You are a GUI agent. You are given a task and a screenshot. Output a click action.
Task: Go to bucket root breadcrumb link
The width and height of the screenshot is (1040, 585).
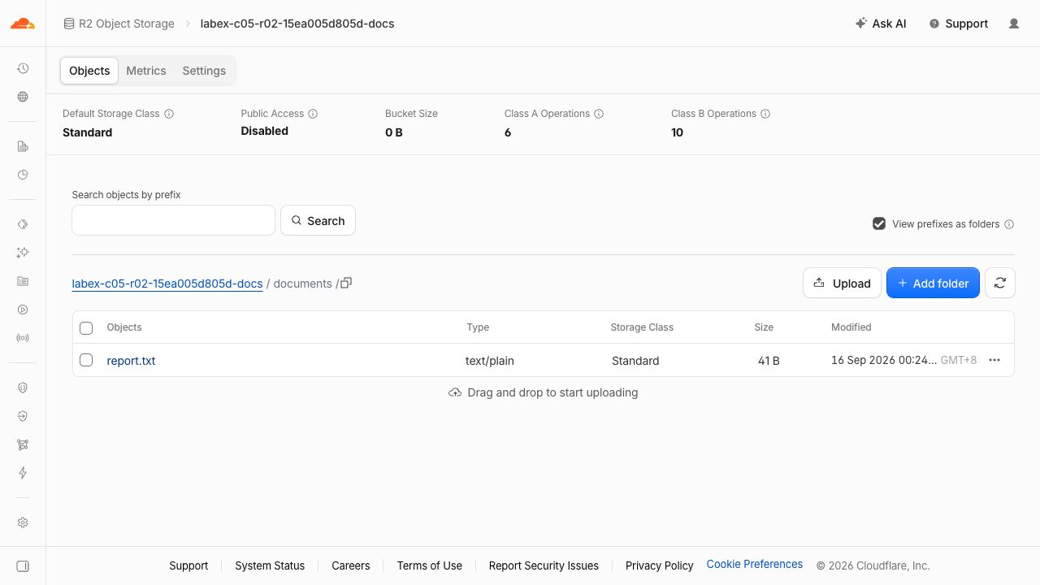coord(167,284)
